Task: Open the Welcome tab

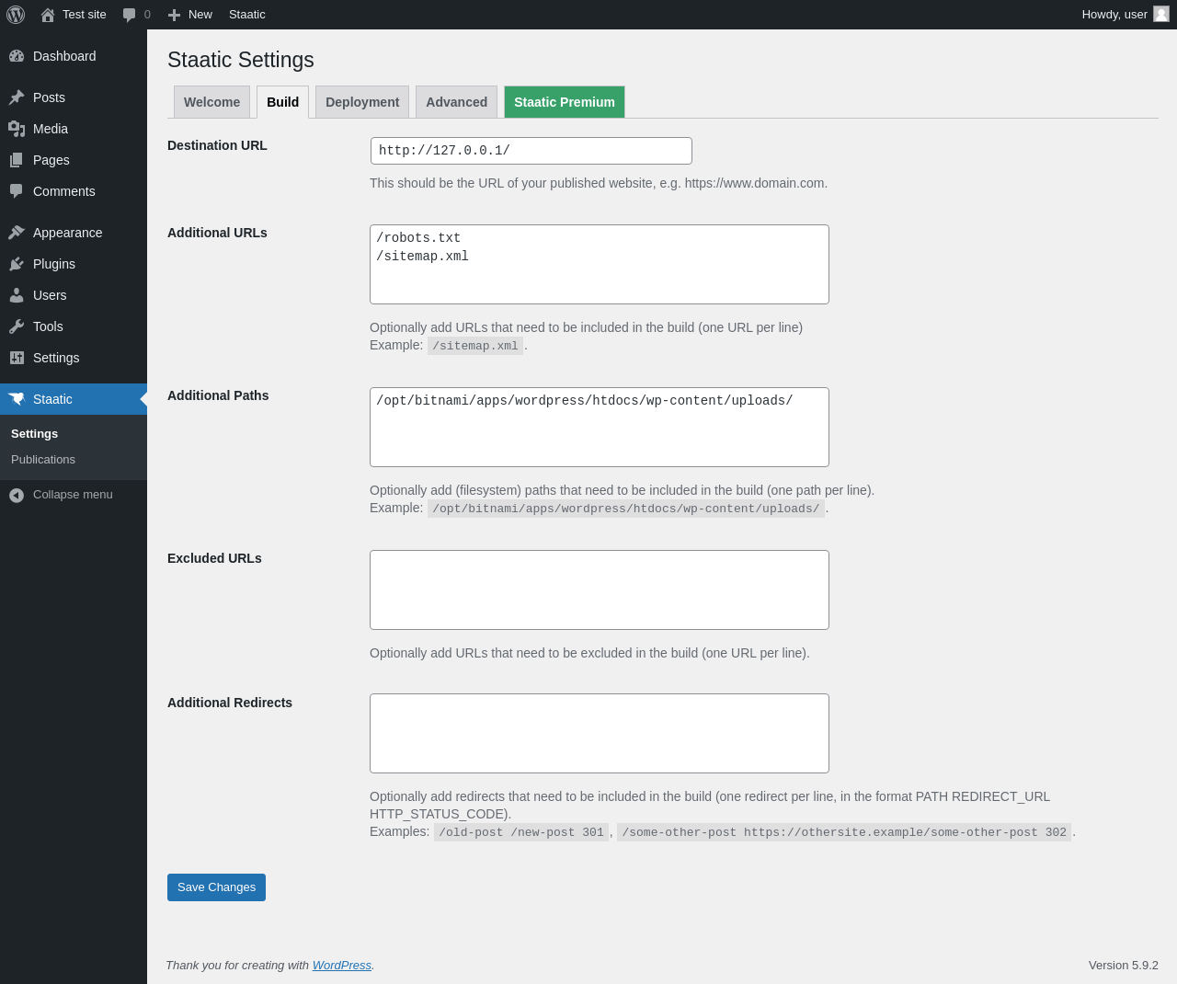Action: [x=211, y=102]
